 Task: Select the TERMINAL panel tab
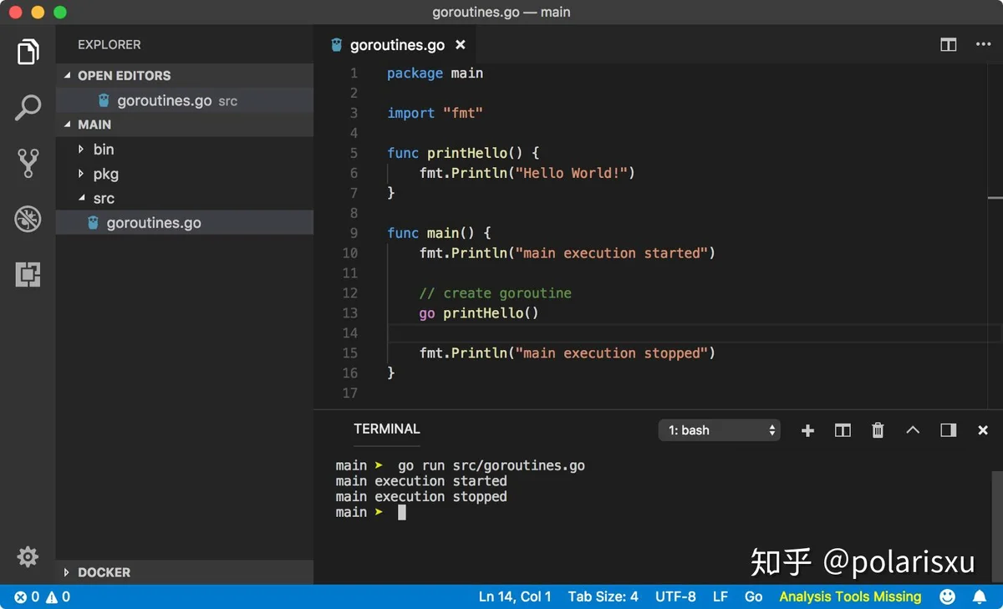coord(387,429)
